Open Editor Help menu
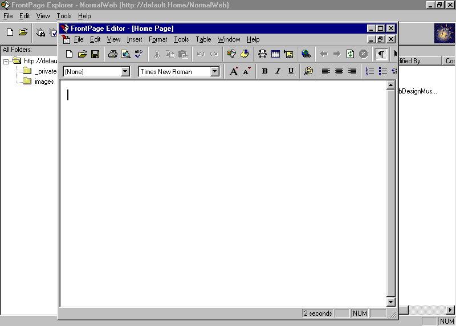The height and width of the screenshot is (326, 456). 253,39
